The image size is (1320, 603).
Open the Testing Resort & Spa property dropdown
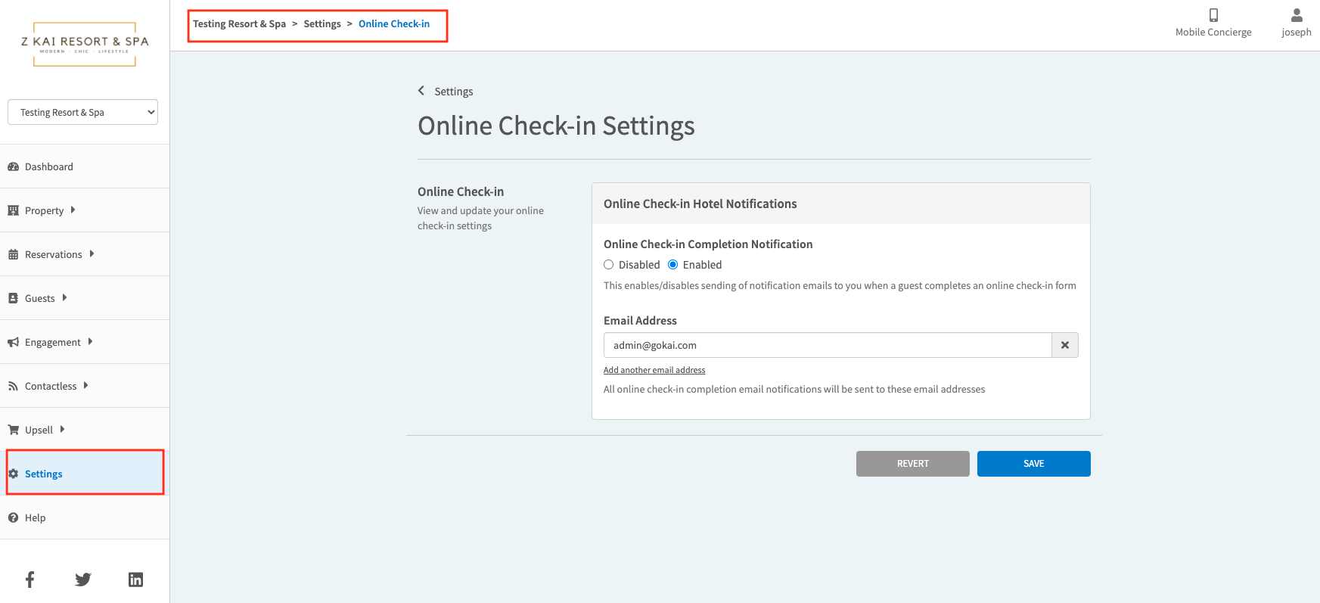83,112
